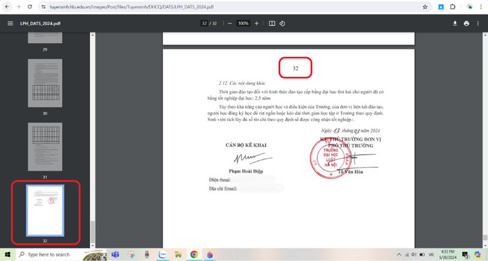Screen dimensions: 488x261
Task: Zoom out with the minus icon
Action: coord(230,24)
